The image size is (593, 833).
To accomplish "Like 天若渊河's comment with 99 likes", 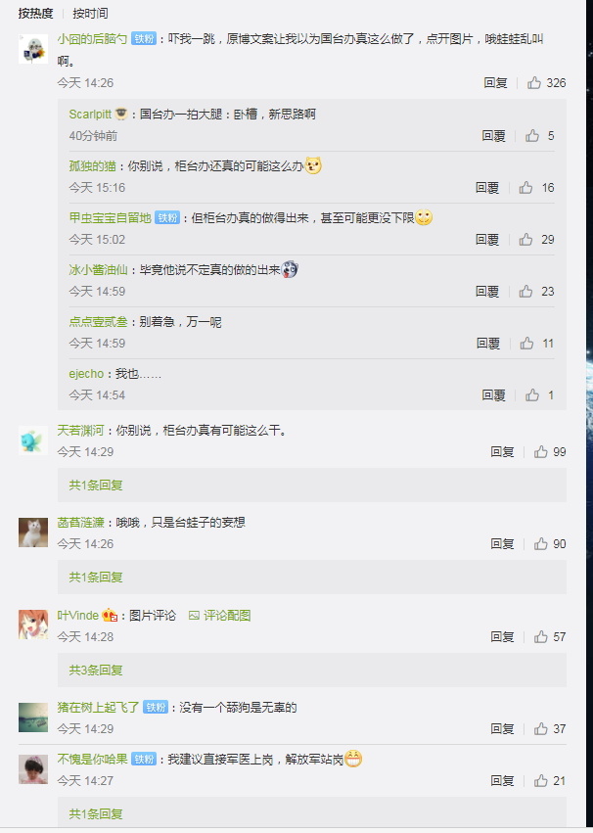I will coord(541,452).
